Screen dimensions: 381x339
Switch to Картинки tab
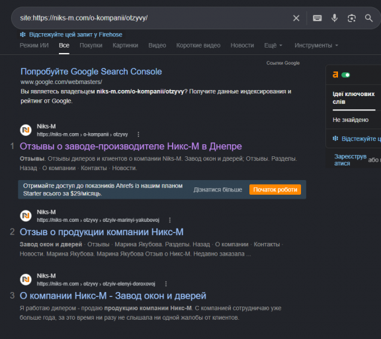(x=125, y=46)
